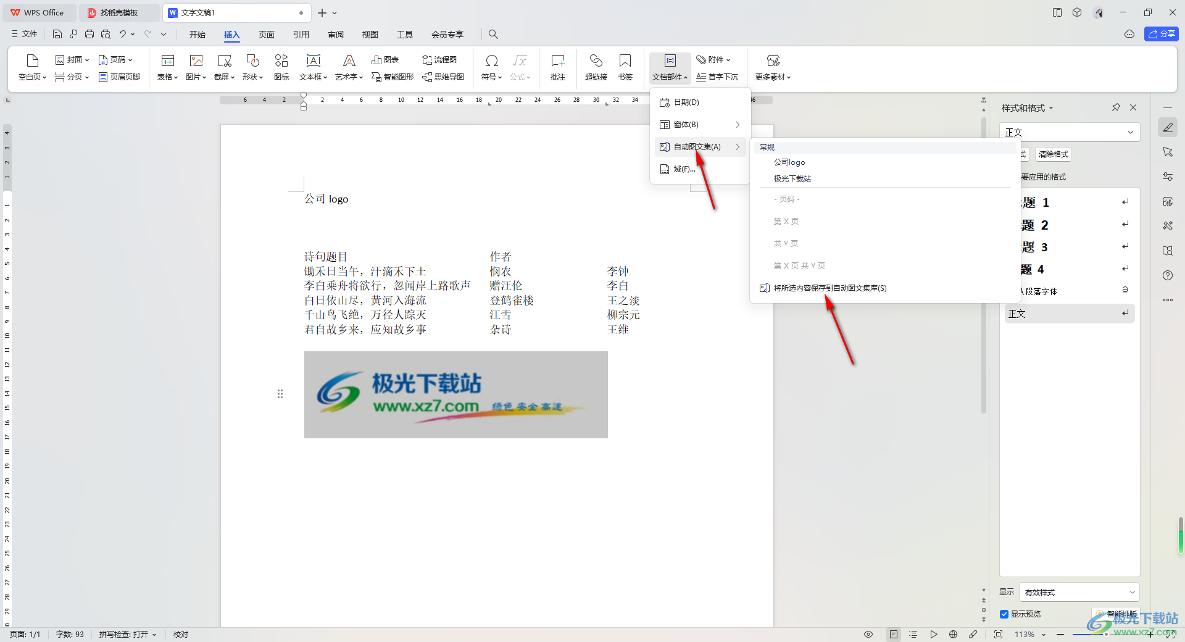This screenshot has width=1185, height=642.
Task: Pin the styles and formatting pane
Action: 1116,107
